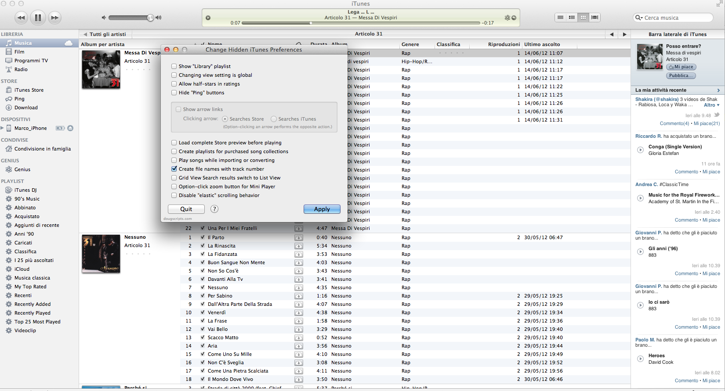Open Download in the Store section

26,108
